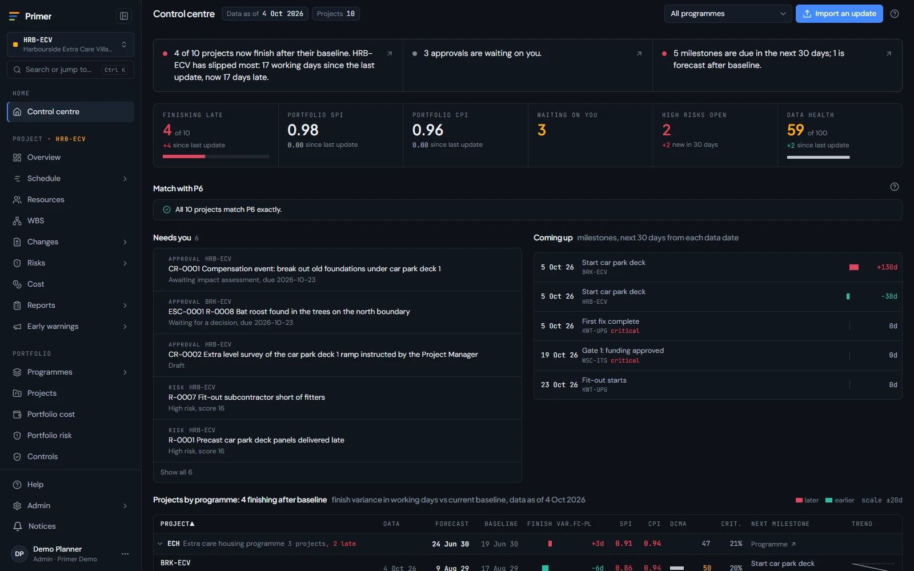Screen dimensions: 914x571
Task: Click the Controls shield-check icon
Action: pyautogui.click(x=17, y=457)
